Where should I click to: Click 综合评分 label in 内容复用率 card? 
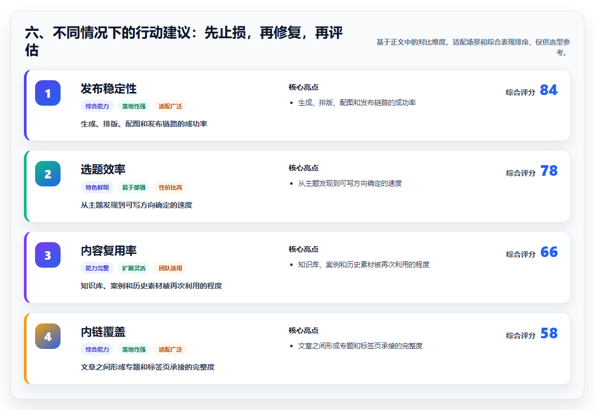point(520,254)
